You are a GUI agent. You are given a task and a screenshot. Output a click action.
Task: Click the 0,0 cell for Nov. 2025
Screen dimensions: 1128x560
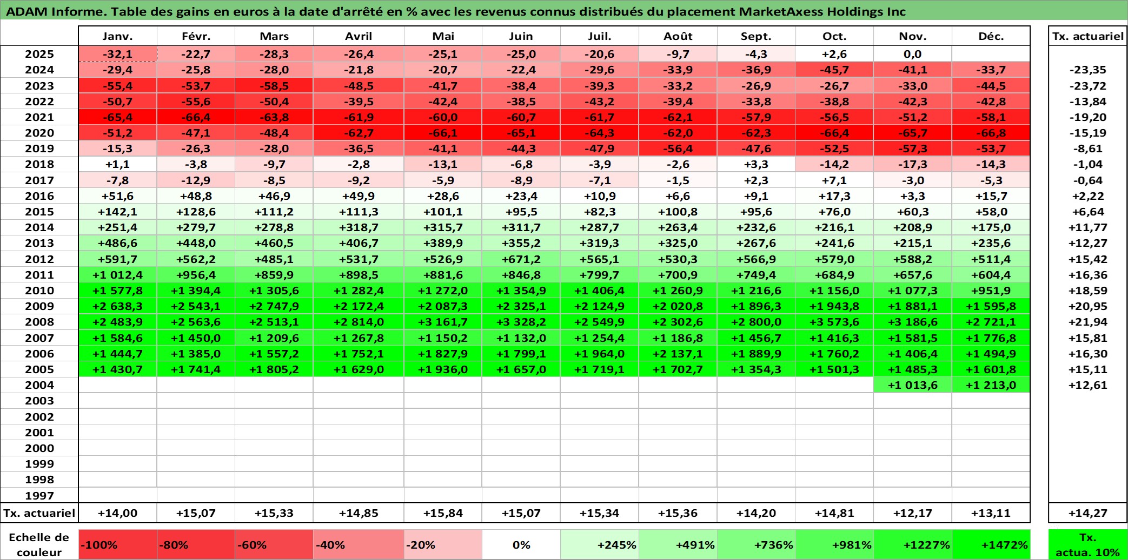(913, 54)
